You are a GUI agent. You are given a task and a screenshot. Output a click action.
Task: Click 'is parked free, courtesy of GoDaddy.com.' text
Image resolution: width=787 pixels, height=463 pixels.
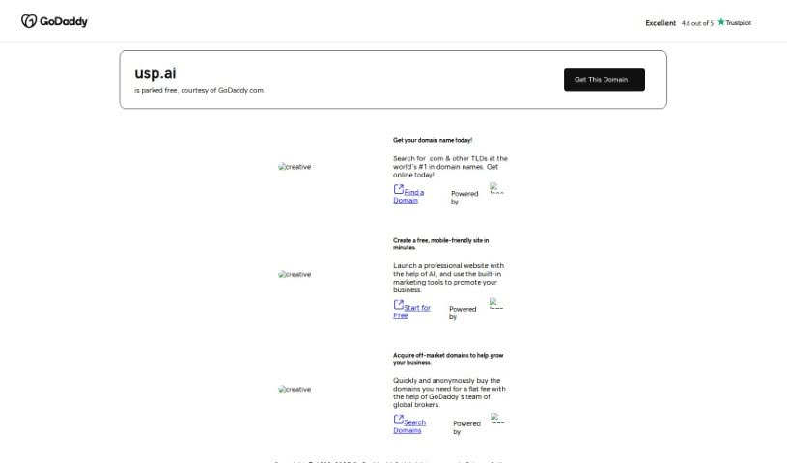[x=199, y=91]
